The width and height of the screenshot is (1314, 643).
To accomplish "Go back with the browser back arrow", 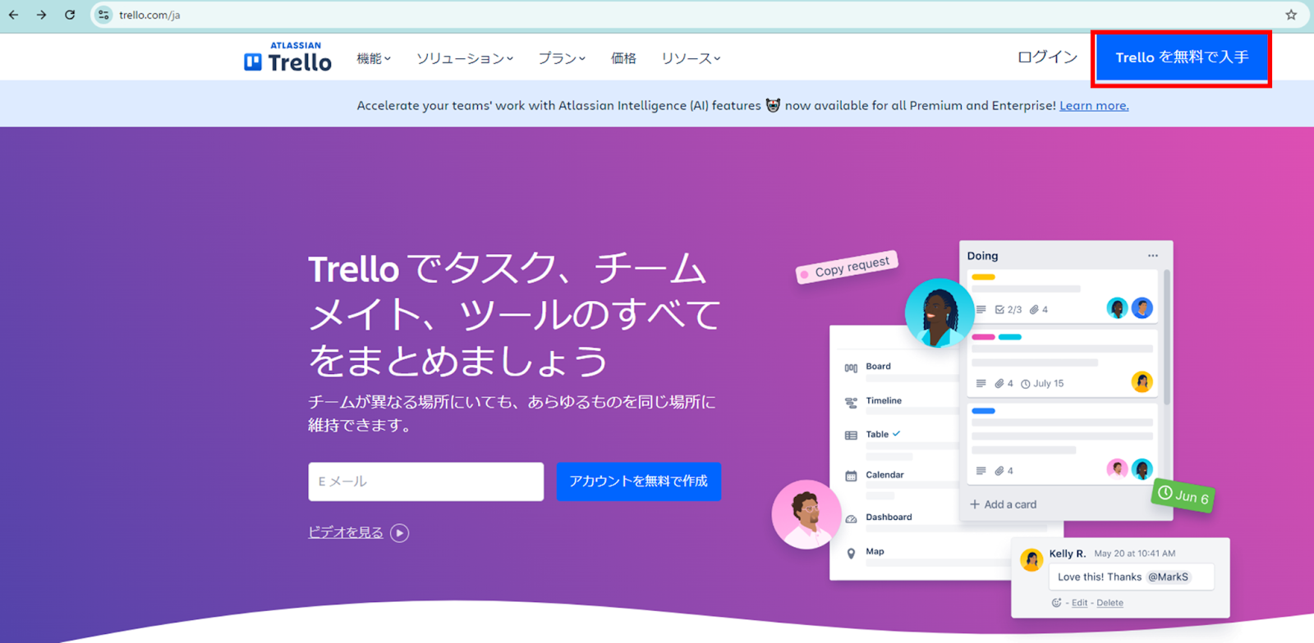I will pyautogui.click(x=14, y=15).
